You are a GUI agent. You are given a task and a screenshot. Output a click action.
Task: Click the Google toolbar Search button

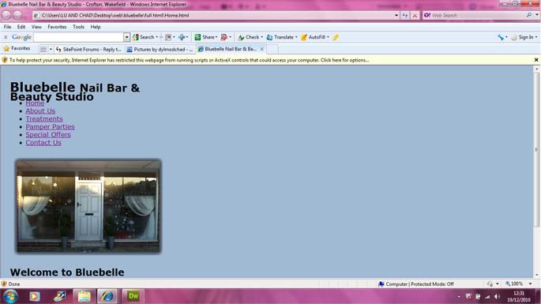[143, 37]
